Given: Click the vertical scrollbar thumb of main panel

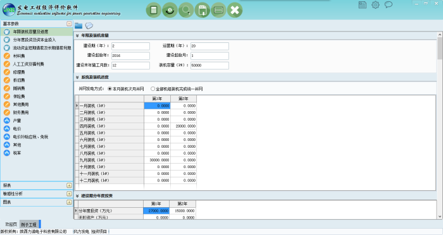Looking at the screenshot, I should (x=440, y=48).
